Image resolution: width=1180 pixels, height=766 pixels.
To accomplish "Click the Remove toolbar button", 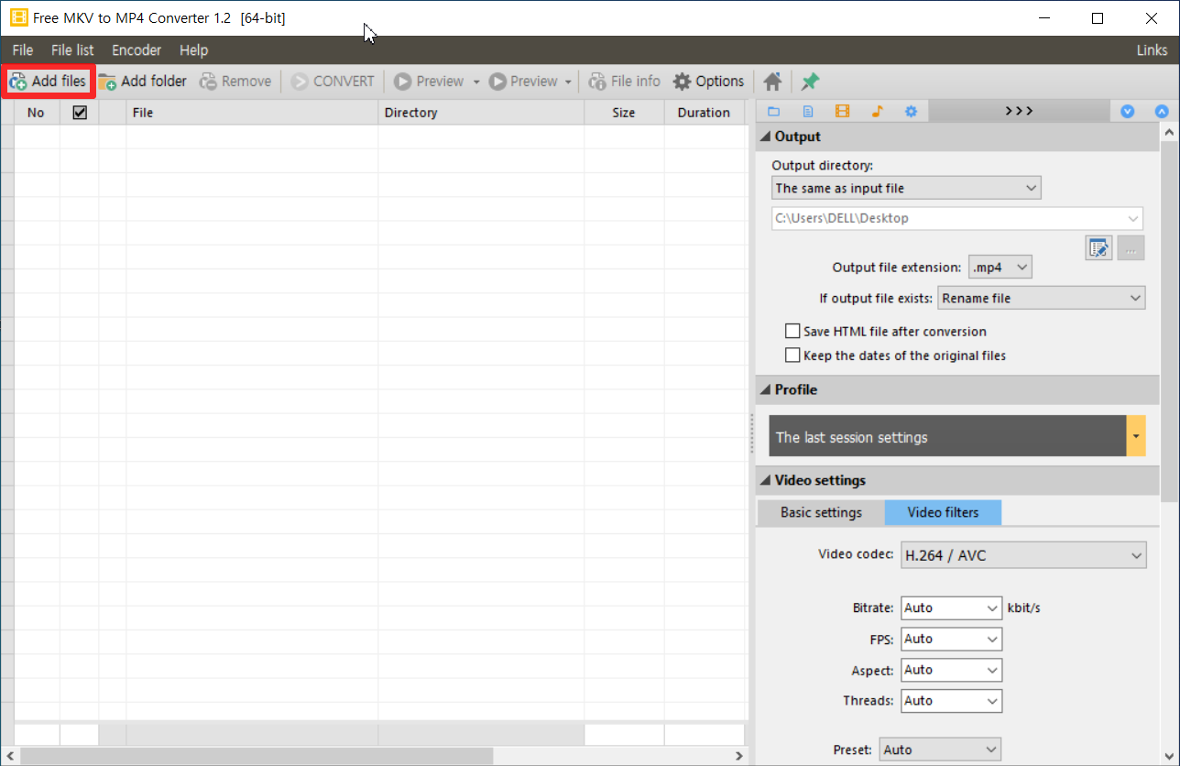I will pyautogui.click(x=235, y=82).
